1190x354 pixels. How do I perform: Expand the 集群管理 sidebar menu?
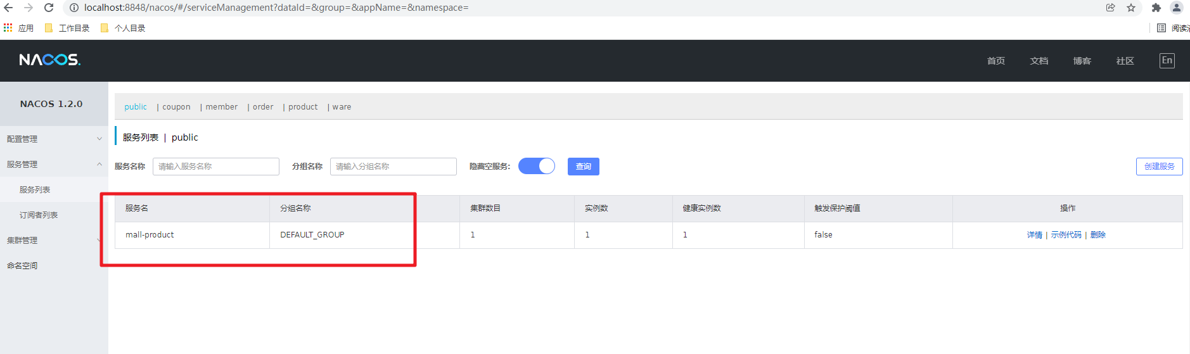54,240
